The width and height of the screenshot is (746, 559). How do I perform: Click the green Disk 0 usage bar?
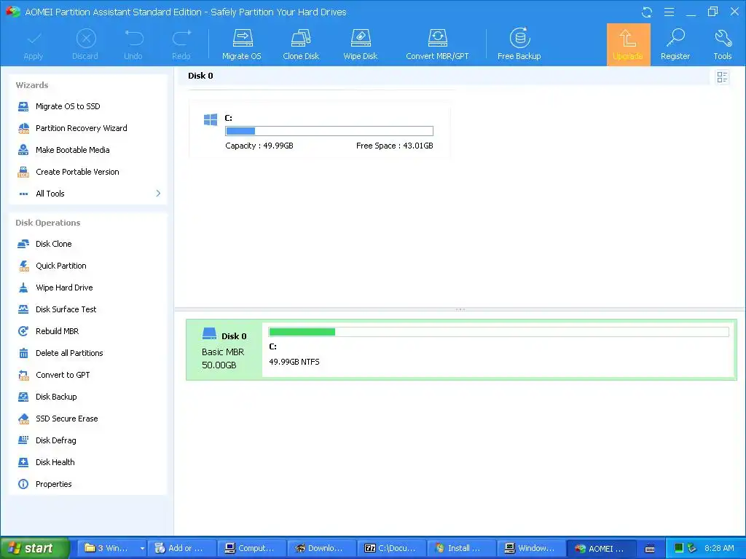[498, 332]
